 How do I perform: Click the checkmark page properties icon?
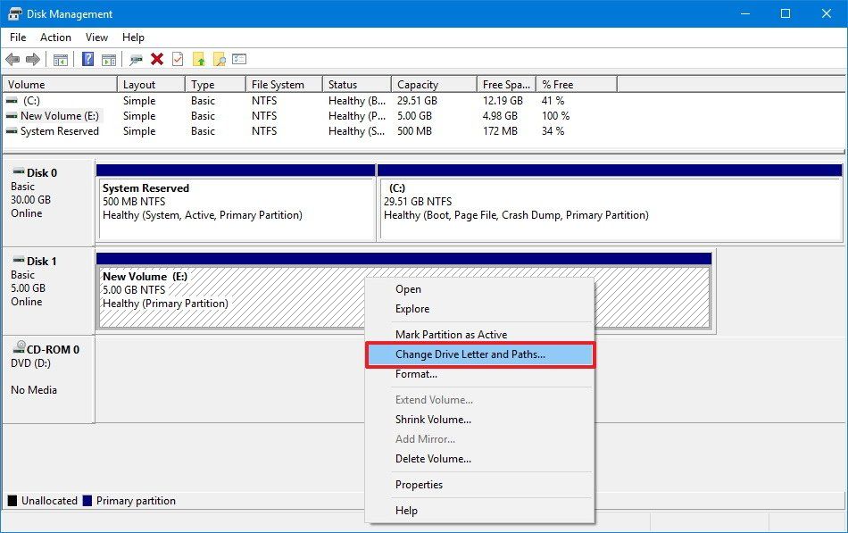[178, 60]
